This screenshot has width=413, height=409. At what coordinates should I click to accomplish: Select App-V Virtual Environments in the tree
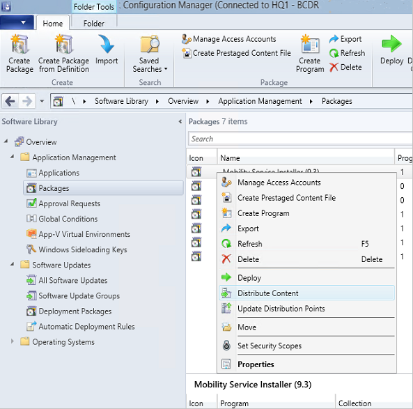tap(84, 234)
